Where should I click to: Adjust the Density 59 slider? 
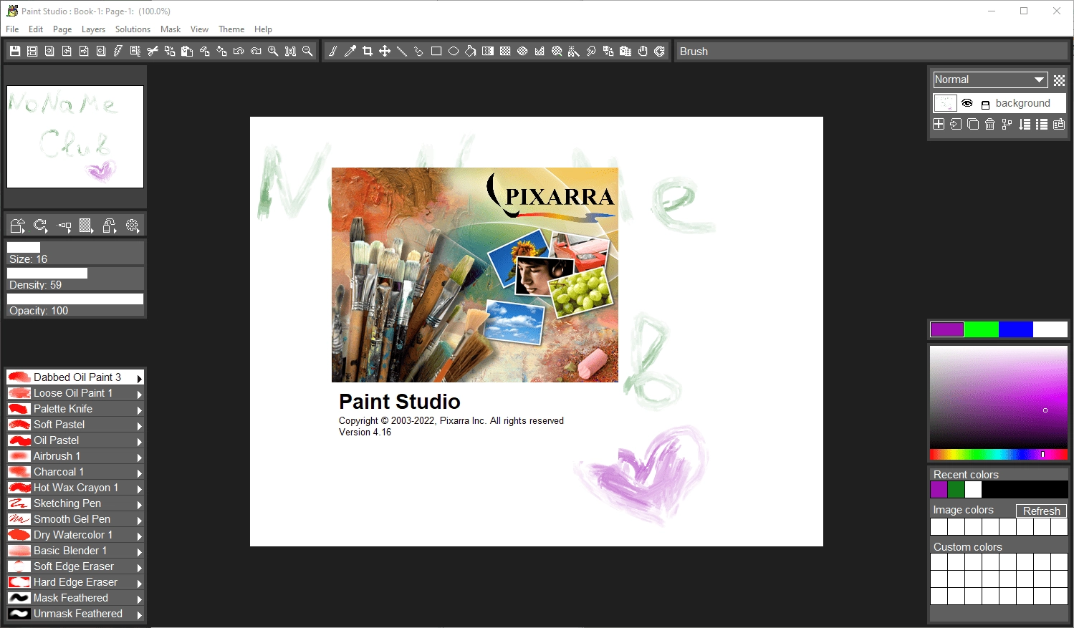point(75,279)
